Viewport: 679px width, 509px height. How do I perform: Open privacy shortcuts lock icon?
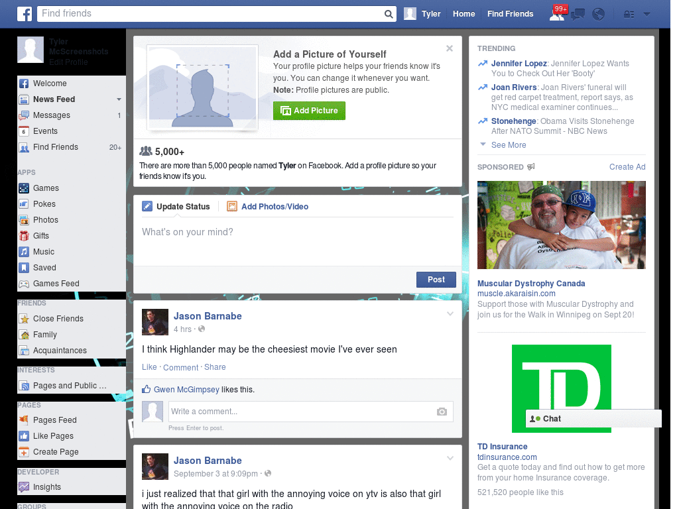629,15
